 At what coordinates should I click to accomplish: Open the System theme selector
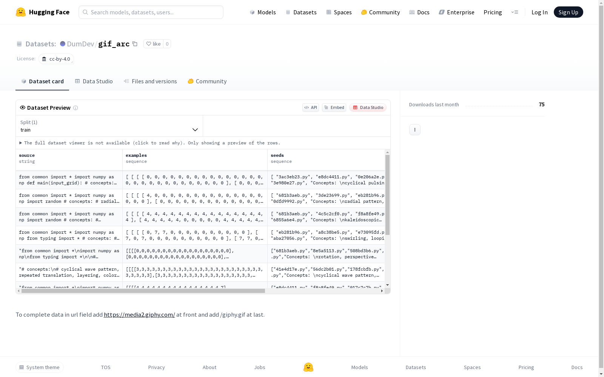[x=40, y=367]
